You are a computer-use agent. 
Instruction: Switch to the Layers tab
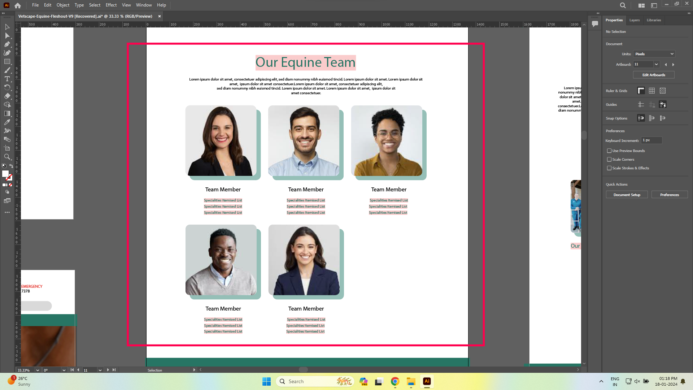634,20
